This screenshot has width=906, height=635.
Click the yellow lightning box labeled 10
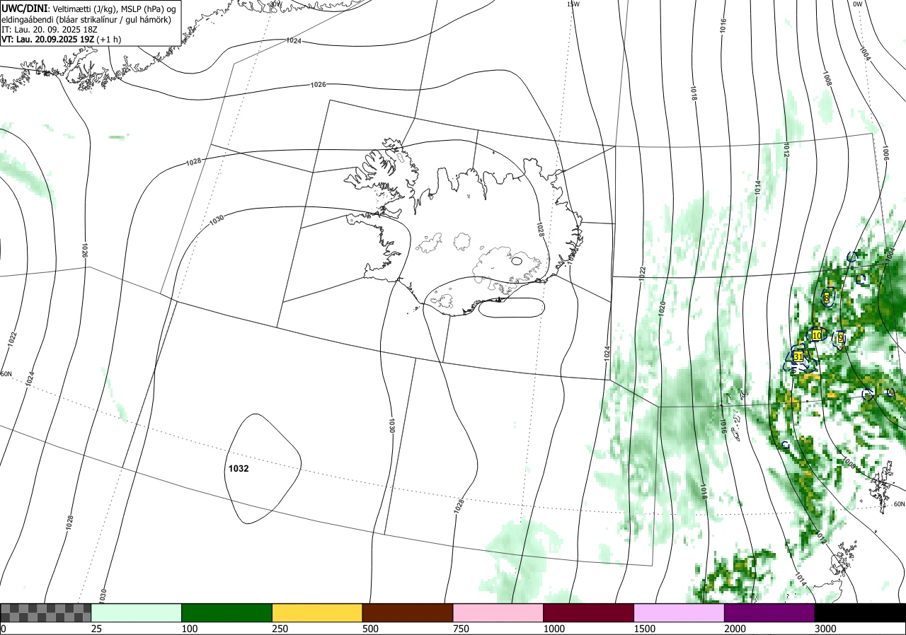[x=817, y=335]
